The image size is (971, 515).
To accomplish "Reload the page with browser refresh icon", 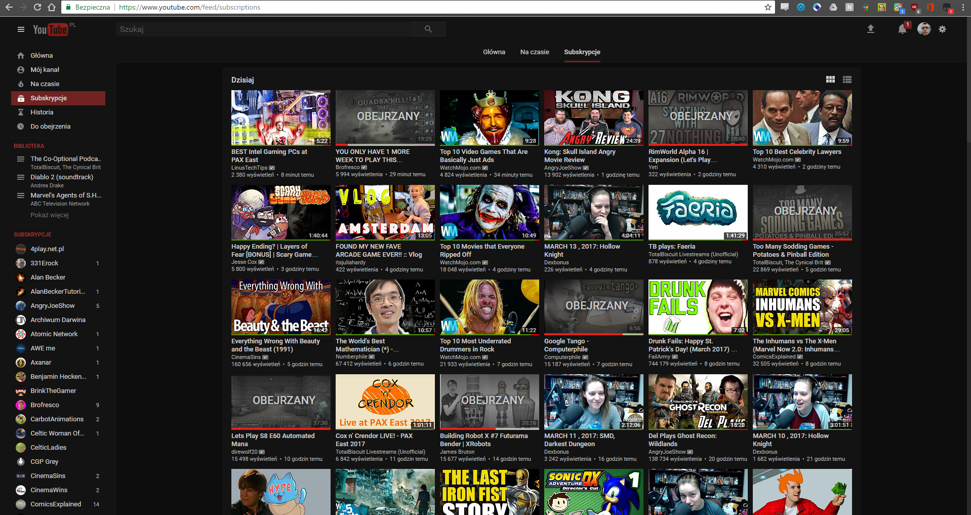I will pyautogui.click(x=37, y=7).
